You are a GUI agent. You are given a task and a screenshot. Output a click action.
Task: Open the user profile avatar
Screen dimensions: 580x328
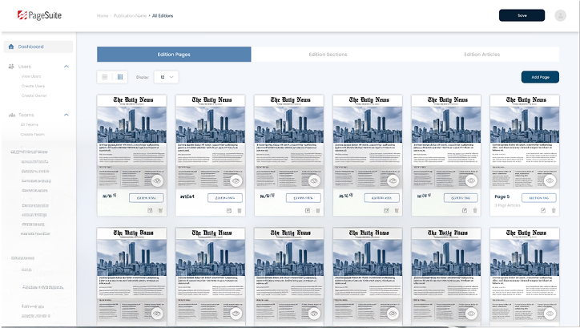coord(560,15)
